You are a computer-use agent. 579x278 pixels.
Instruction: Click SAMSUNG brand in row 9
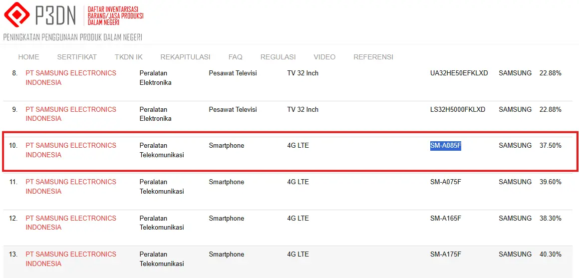pyautogui.click(x=515, y=109)
